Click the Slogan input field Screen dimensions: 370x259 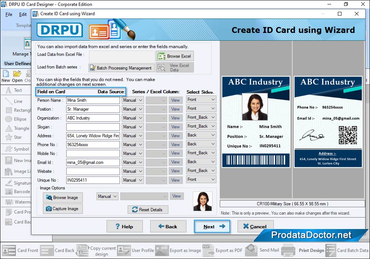[x=93, y=127]
